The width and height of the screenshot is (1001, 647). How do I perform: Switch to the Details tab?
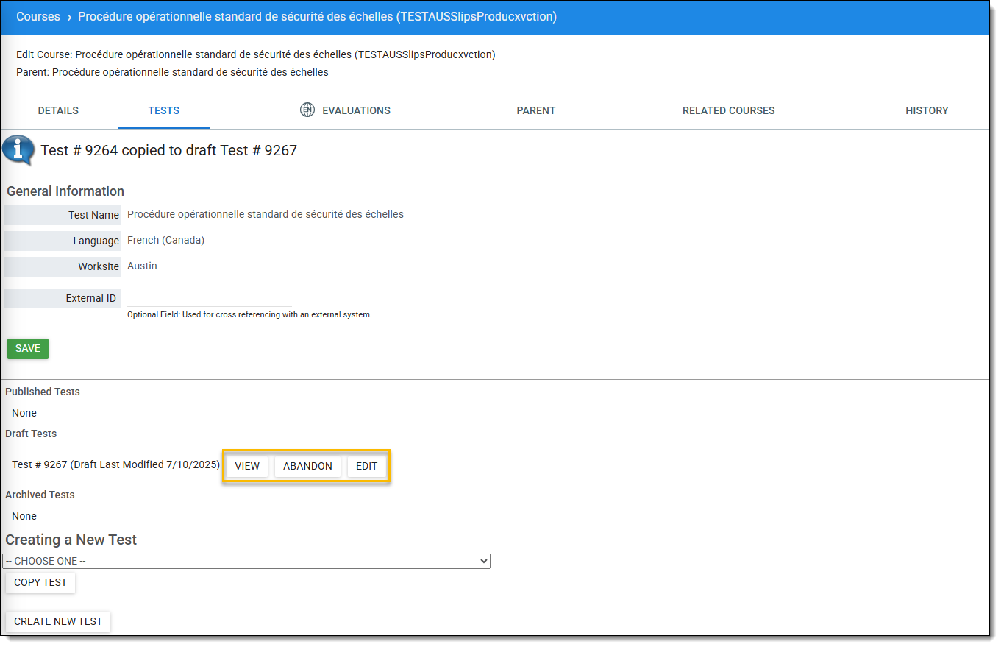click(x=58, y=111)
